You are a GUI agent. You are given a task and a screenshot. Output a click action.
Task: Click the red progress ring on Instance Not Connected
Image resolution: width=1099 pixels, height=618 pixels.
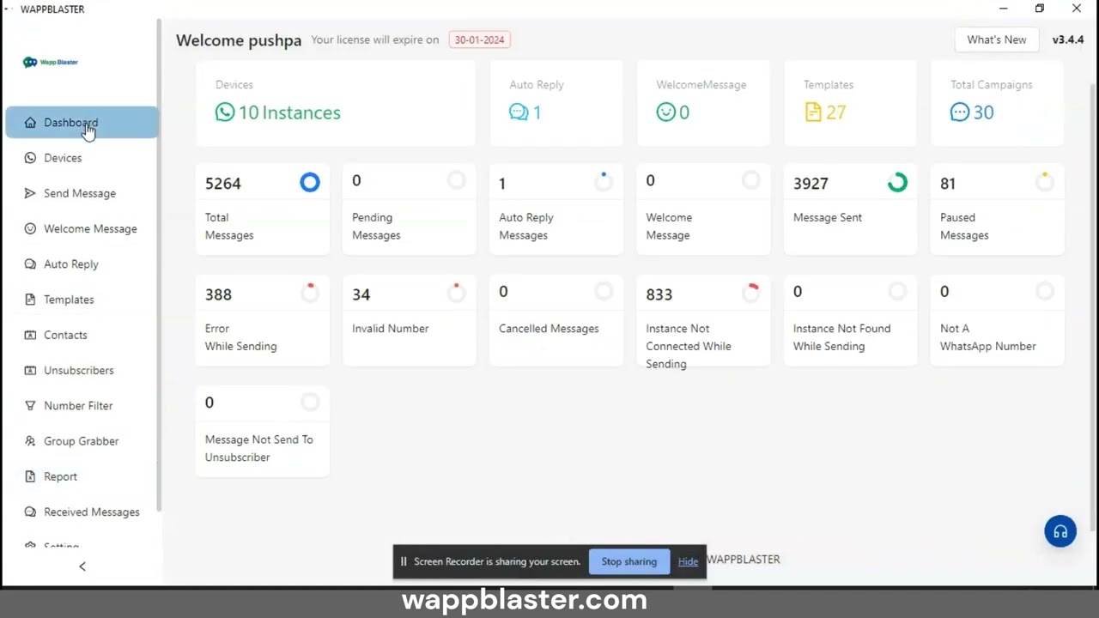pos(751,292)
